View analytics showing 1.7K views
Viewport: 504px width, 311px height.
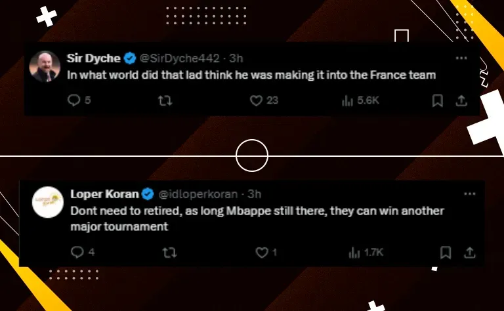pos(366,253)
